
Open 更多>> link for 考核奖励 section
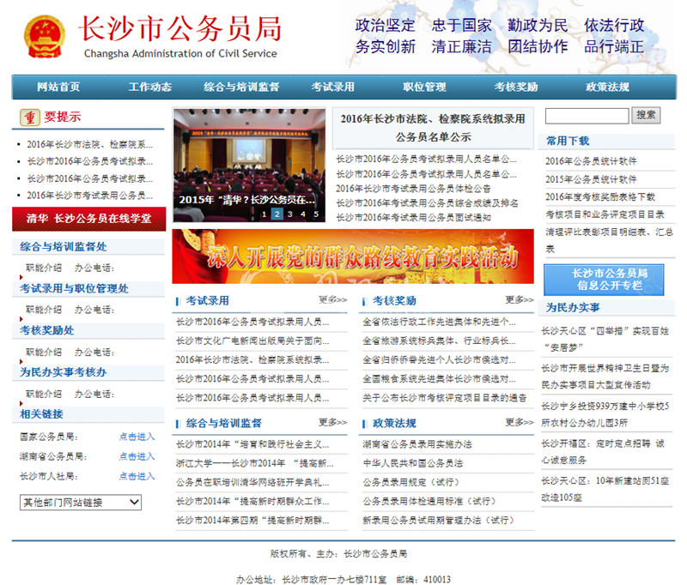tap(520, 299)
